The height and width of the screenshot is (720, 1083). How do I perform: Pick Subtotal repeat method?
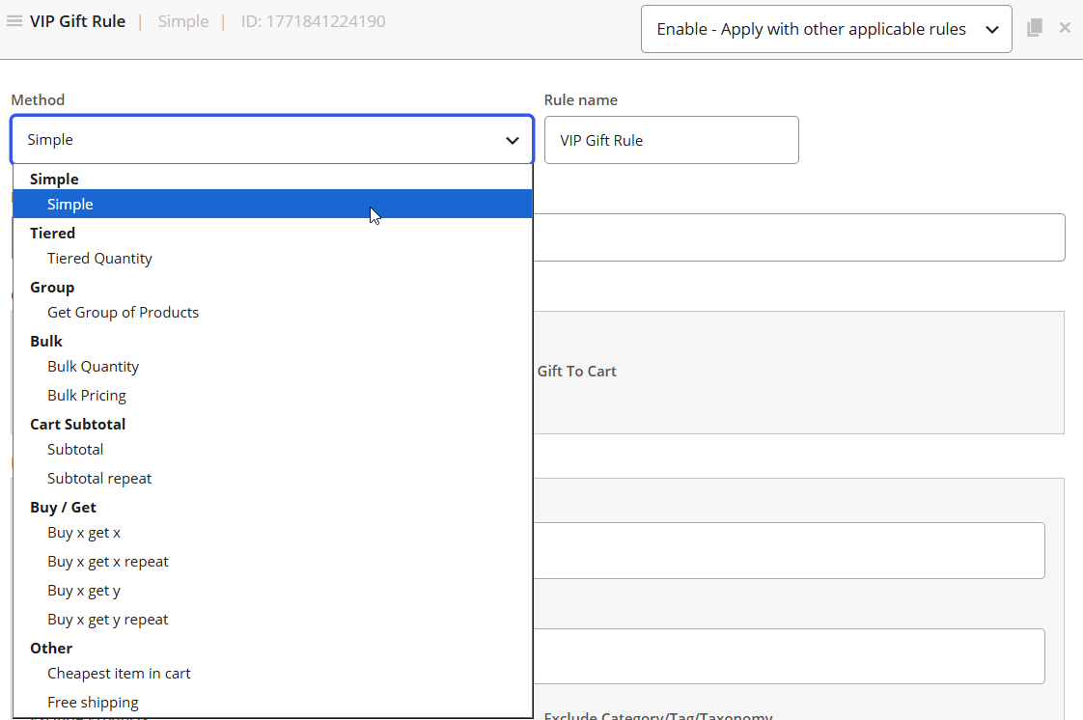[x=272, y=479]
